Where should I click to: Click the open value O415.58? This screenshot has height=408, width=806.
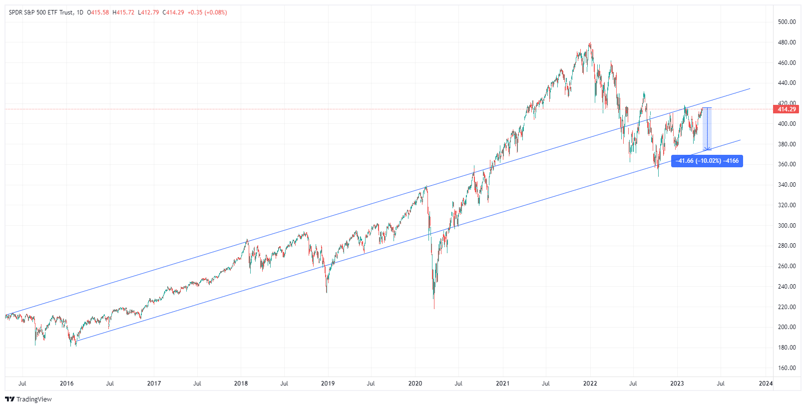pyautogui.click(x=98, y=12)
